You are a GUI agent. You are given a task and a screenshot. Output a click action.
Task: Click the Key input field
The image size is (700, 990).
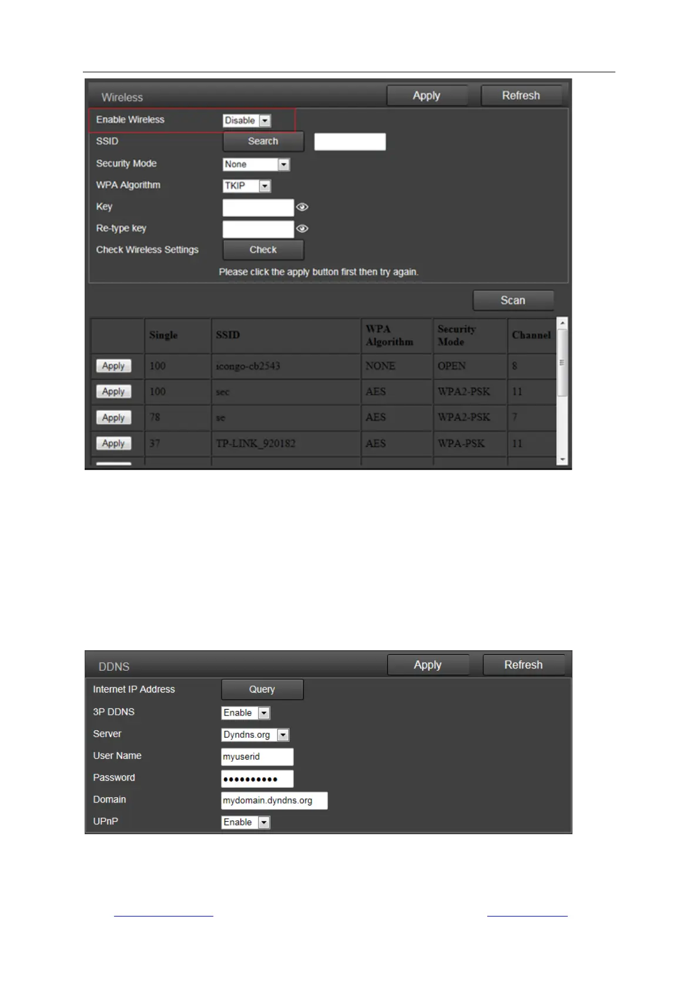[258, 208]
